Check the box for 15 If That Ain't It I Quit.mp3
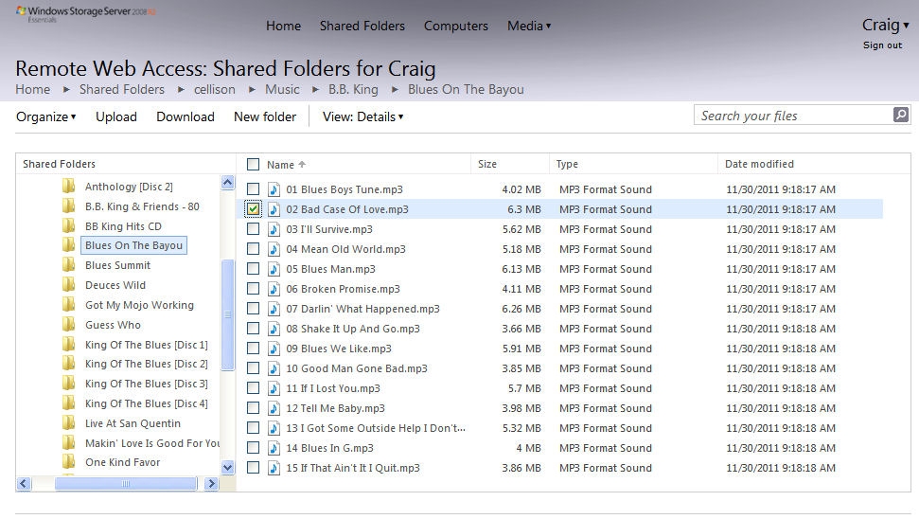 tap(254, 468)
